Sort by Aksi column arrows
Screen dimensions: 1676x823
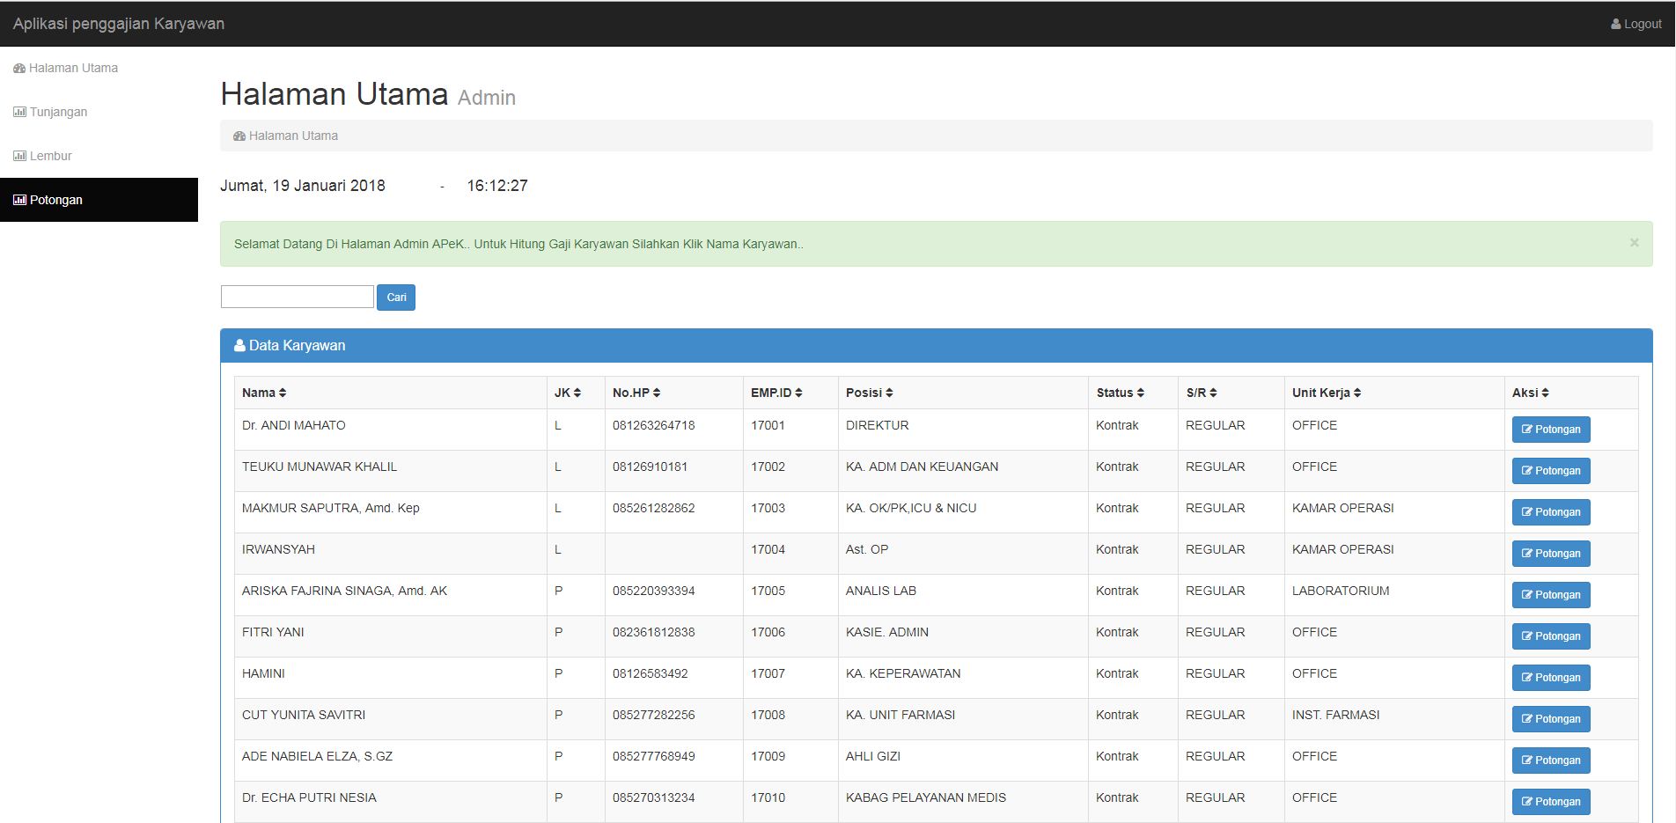pos(1545,393)
